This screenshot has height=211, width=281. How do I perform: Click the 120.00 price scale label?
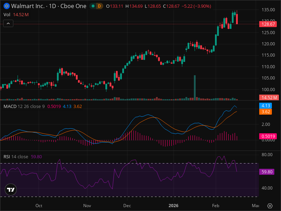(x=268, y=44)
